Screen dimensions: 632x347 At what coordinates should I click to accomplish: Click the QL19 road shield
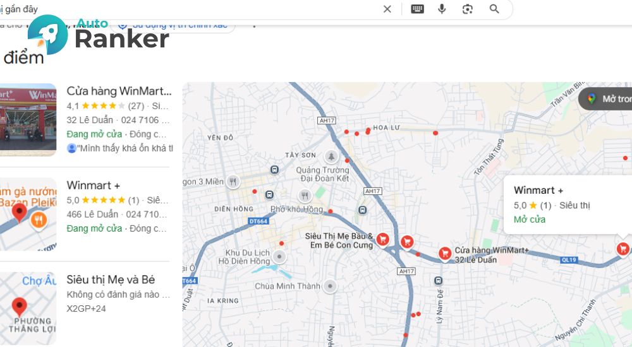coord(569,260)
